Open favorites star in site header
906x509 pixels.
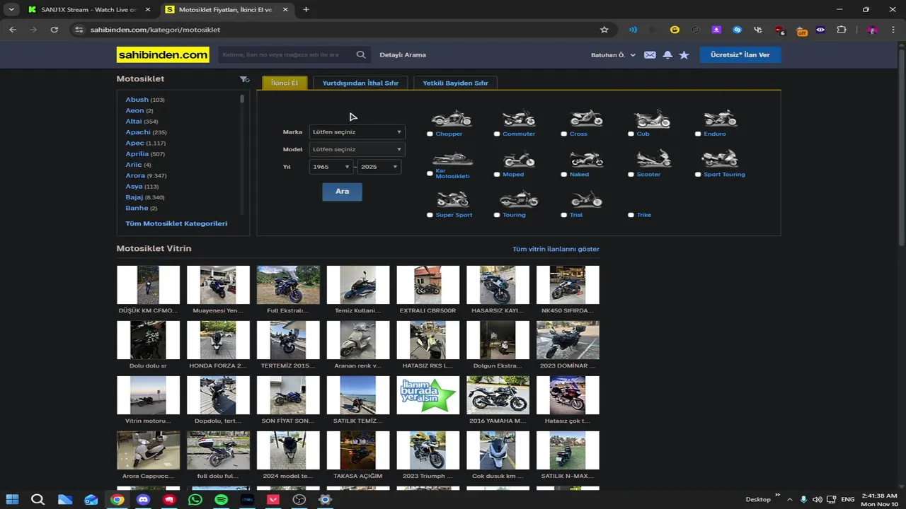pos(684,54)
